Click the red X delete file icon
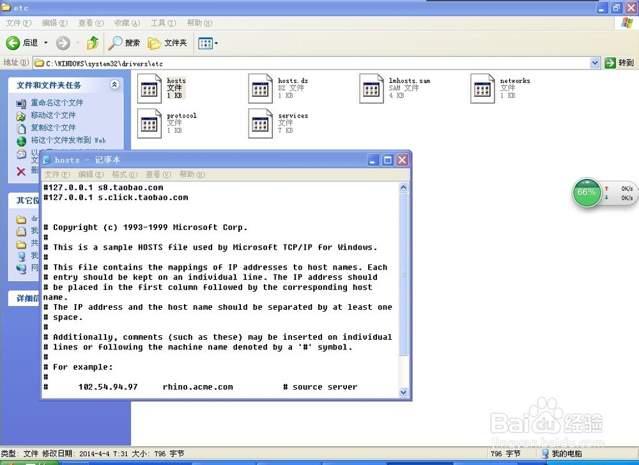Screen dimensions: 639x465 [21, 171]
